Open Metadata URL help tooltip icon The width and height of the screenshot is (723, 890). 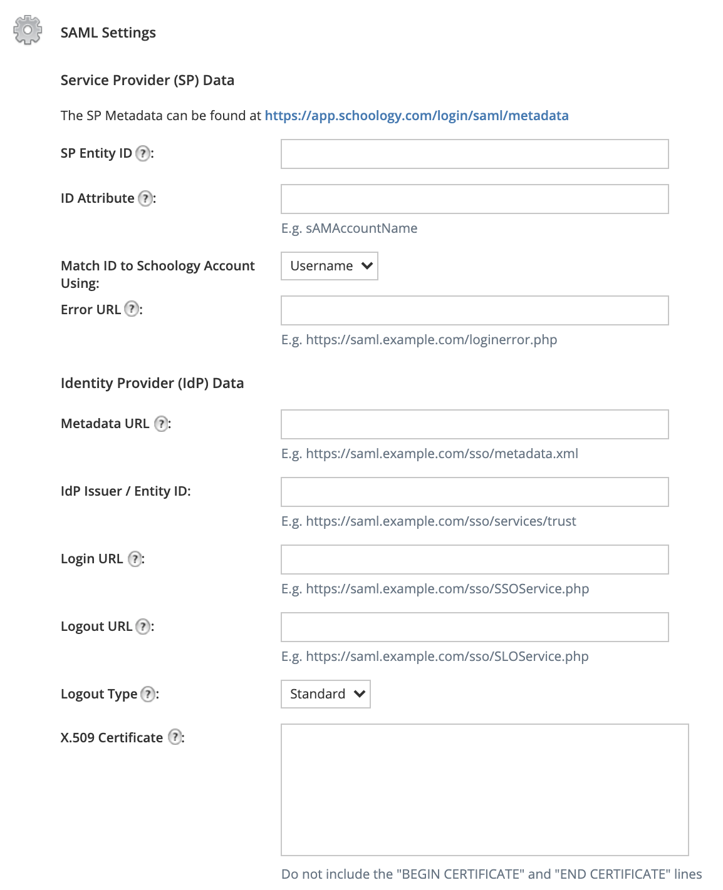(x=161, y=424)
